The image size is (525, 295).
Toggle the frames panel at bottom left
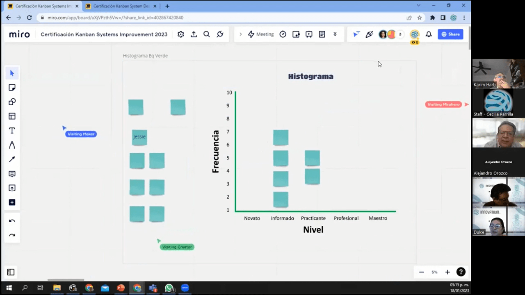click(11, 272)
